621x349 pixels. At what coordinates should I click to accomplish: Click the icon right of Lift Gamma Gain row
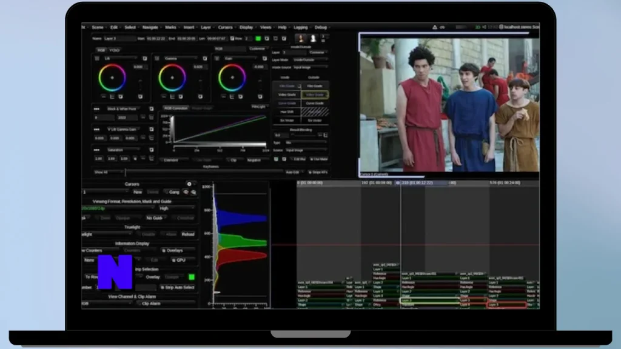pyautogui.click(x=151, y=130)
